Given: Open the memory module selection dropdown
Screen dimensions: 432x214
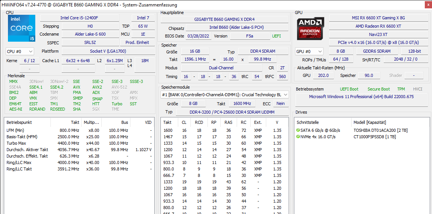Looking at the screenshot, I should (x=225, y=95).
